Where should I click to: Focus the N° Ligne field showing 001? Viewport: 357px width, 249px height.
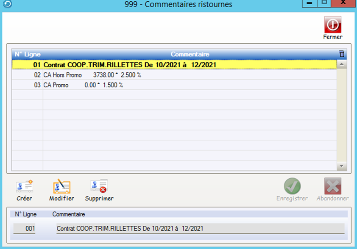25,229
